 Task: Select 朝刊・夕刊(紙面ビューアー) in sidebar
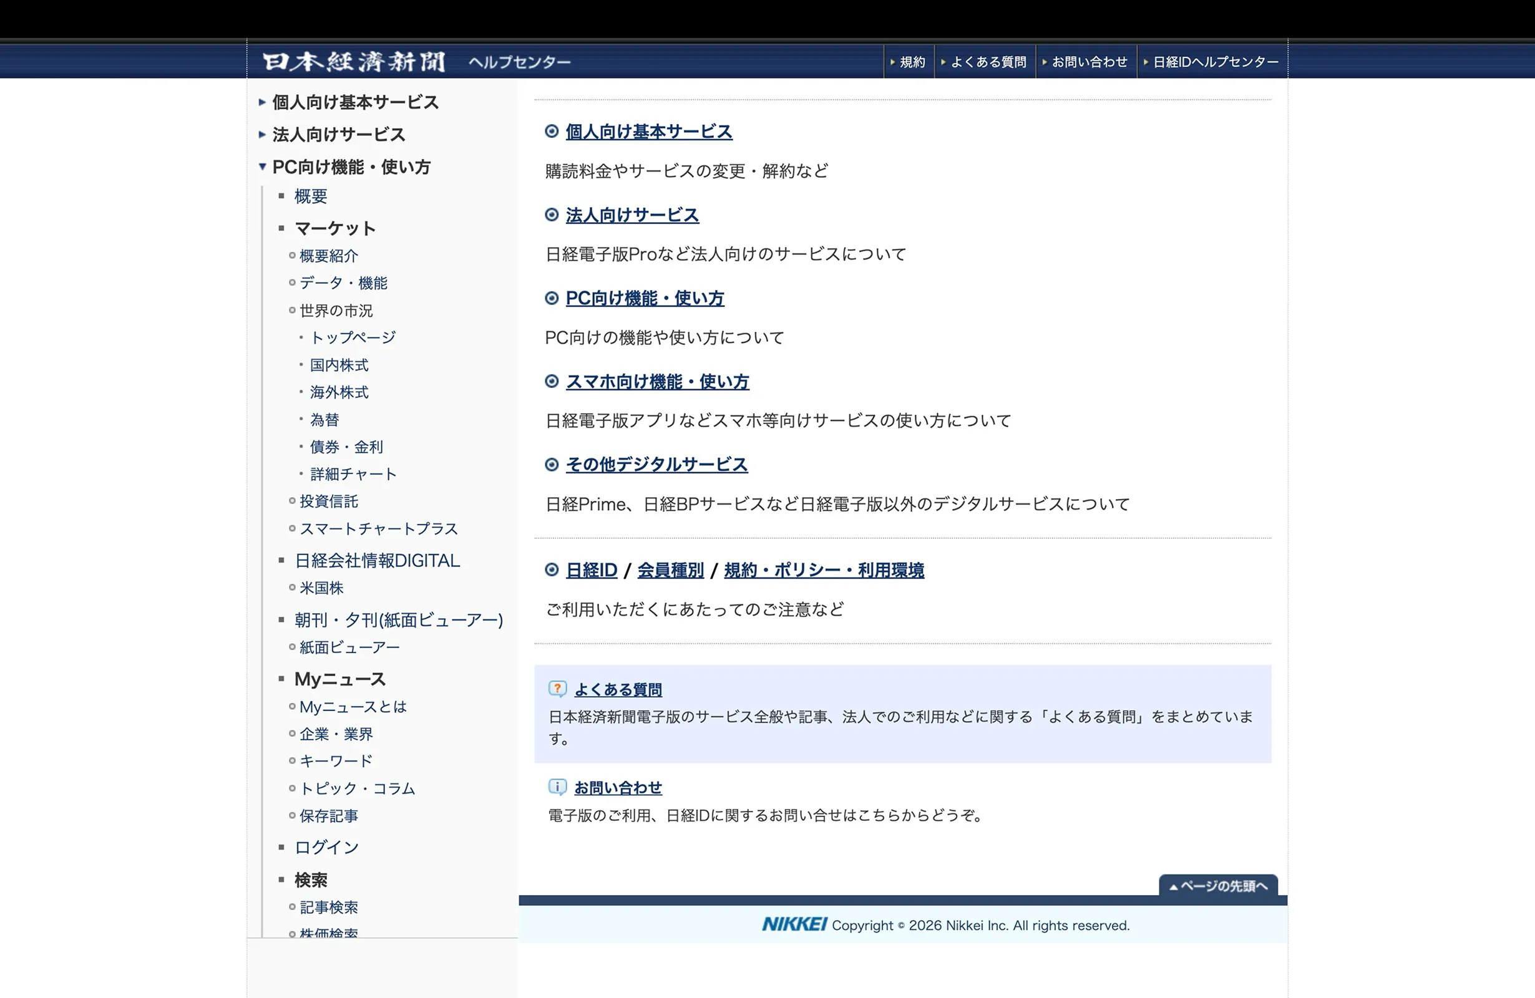pos(399,619)
